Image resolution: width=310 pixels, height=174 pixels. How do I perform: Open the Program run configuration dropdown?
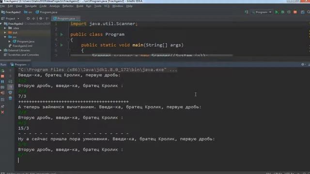pos(262,12)
